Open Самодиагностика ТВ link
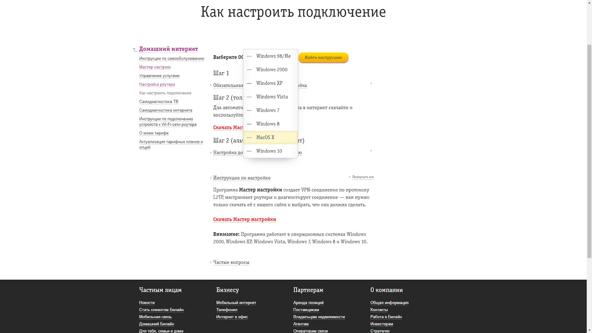The height and width of the screenshot is (333, 592). tap(159, 101)
